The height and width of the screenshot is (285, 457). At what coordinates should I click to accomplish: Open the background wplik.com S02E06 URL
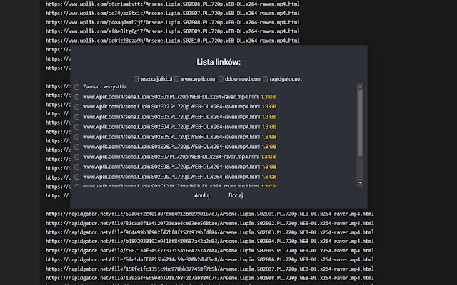coord(173,4)
